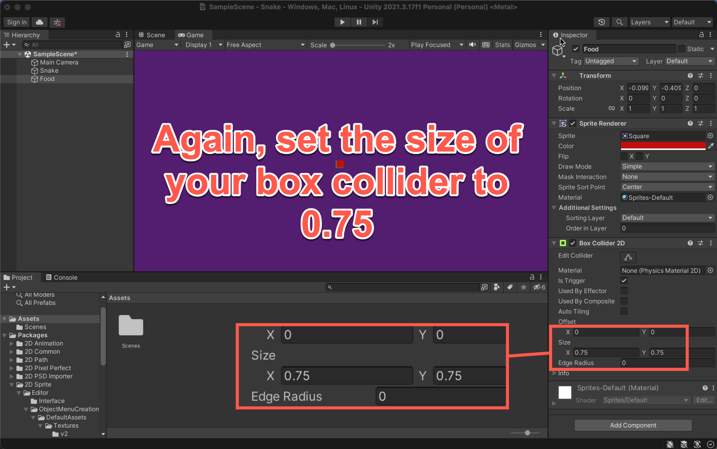Screen dimensions: 717x449
Task: Click the Step frame button
Action: coord(375,22)
